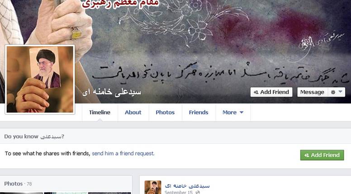Image resolution: width=351 pixels, height=194 pixels.
Task: Click the green Add Friend button
Action: click(322, 155)
